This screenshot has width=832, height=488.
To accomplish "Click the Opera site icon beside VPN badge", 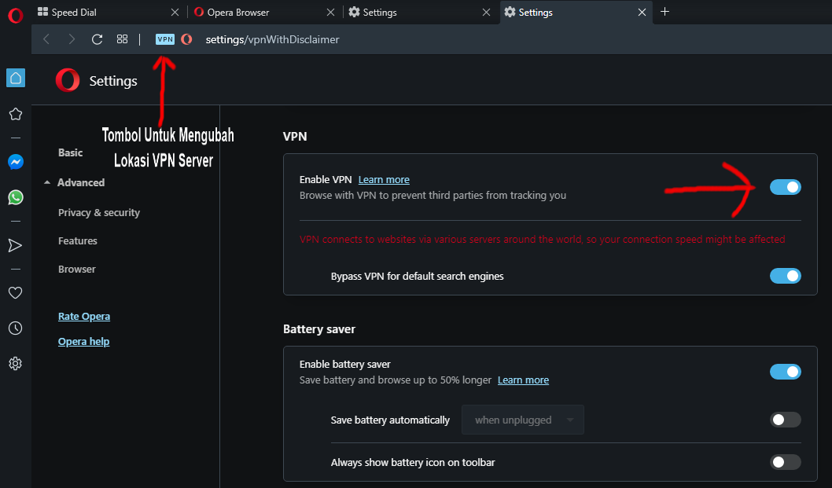I will point(187,39).
